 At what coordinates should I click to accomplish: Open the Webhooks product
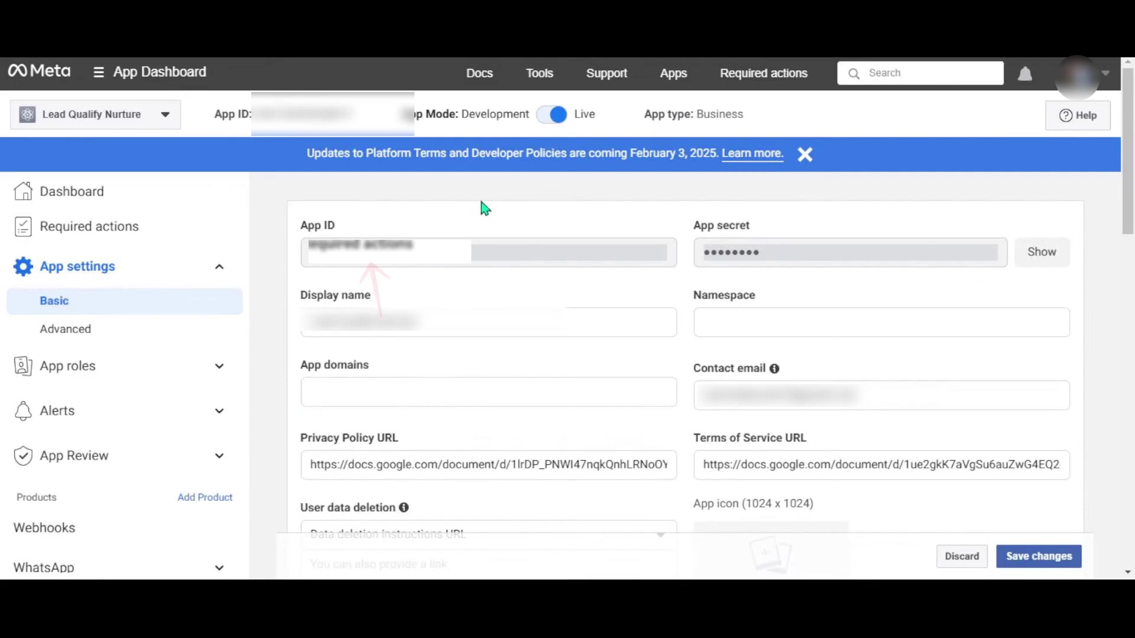pos(44,528)
